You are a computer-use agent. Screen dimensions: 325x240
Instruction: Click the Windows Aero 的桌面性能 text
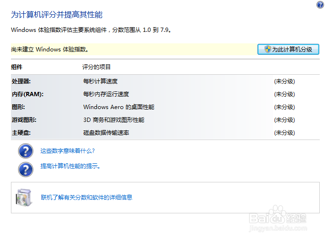pyautogui.click(x=119, y=107)
